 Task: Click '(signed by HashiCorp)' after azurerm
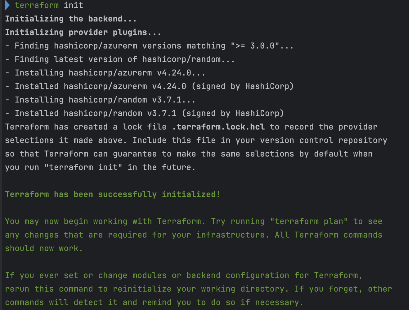pos(243,86)
